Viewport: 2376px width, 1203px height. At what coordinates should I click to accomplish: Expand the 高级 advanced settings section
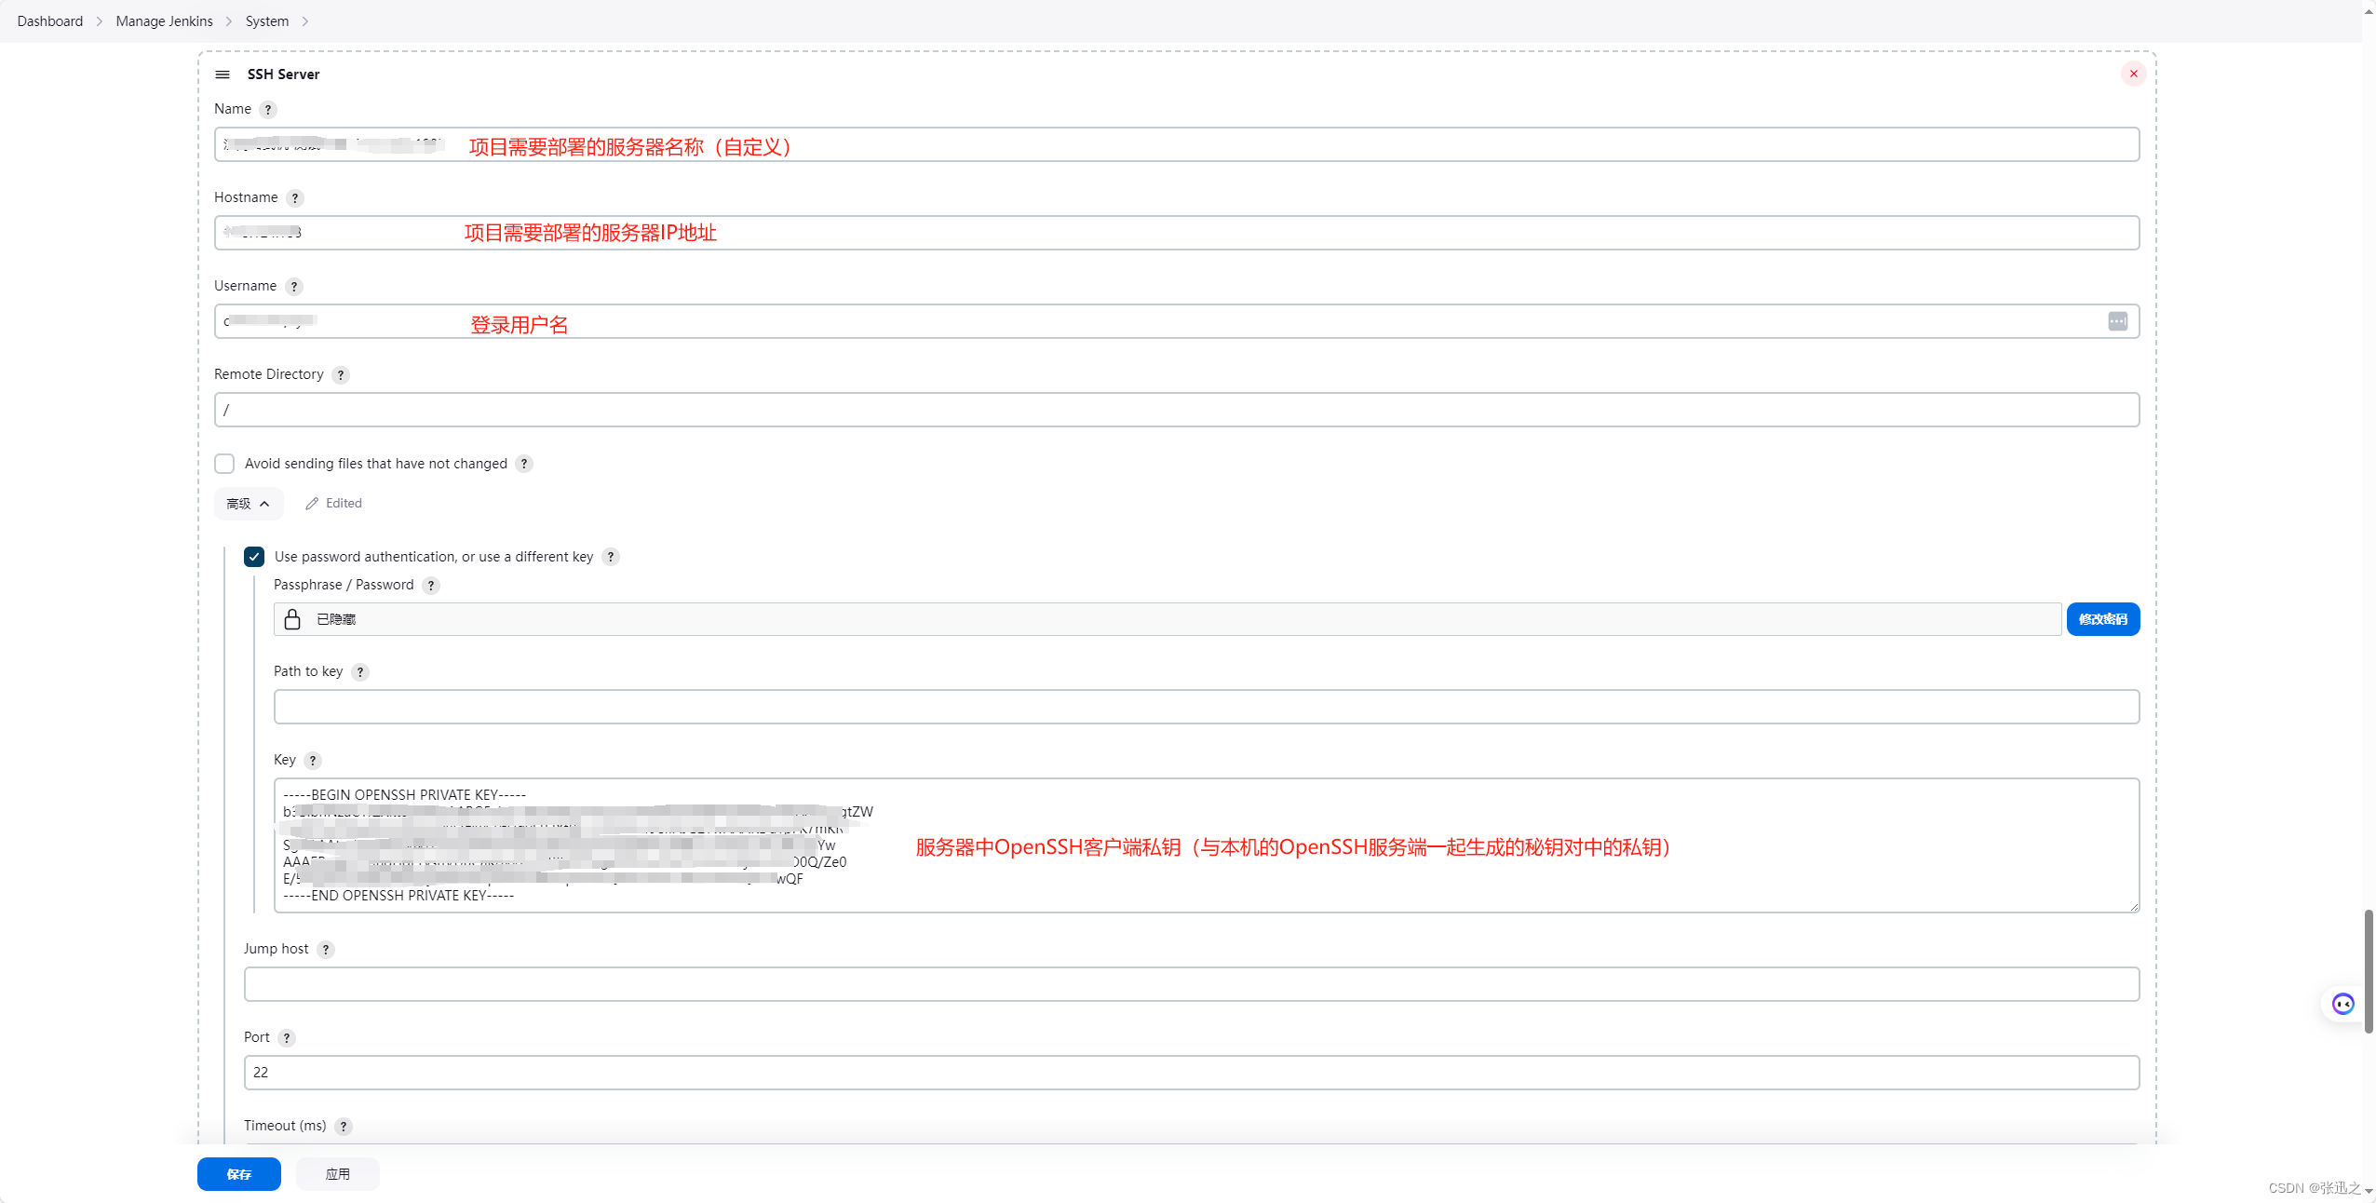pyautogui.click(x=247, y=502)
